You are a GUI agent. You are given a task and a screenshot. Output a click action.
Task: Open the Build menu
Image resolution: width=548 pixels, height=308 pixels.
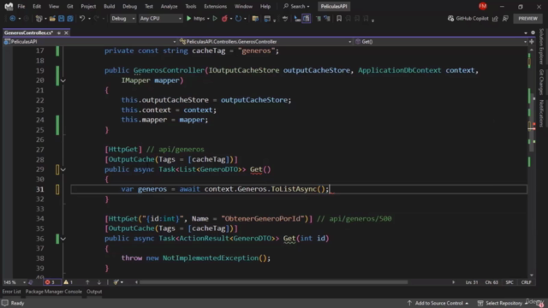pyautogui.click(x=109, y=6)
